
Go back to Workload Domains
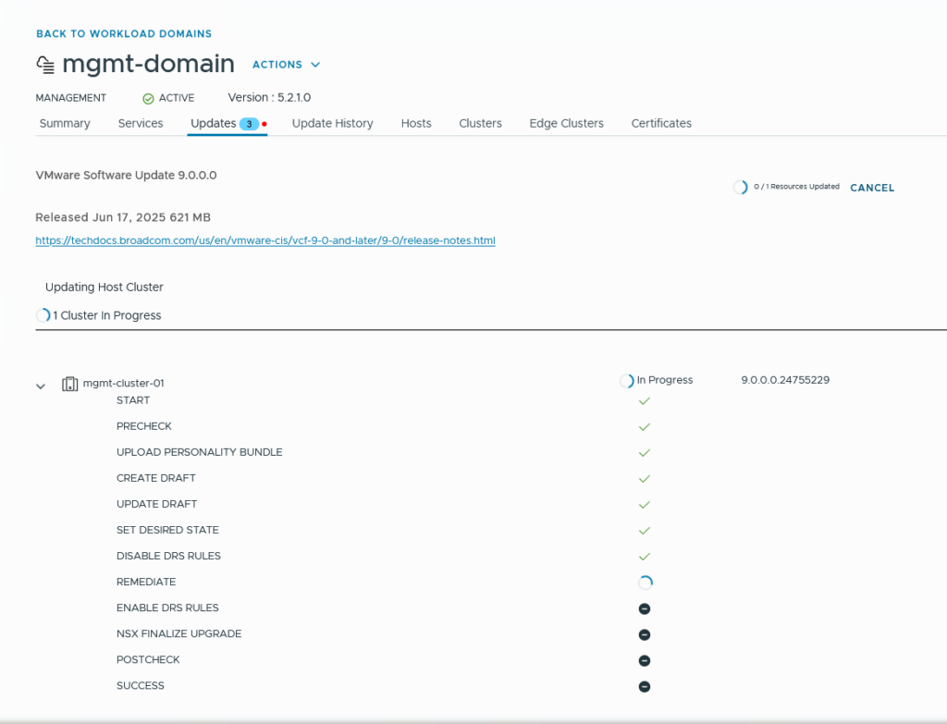(124, 34)
